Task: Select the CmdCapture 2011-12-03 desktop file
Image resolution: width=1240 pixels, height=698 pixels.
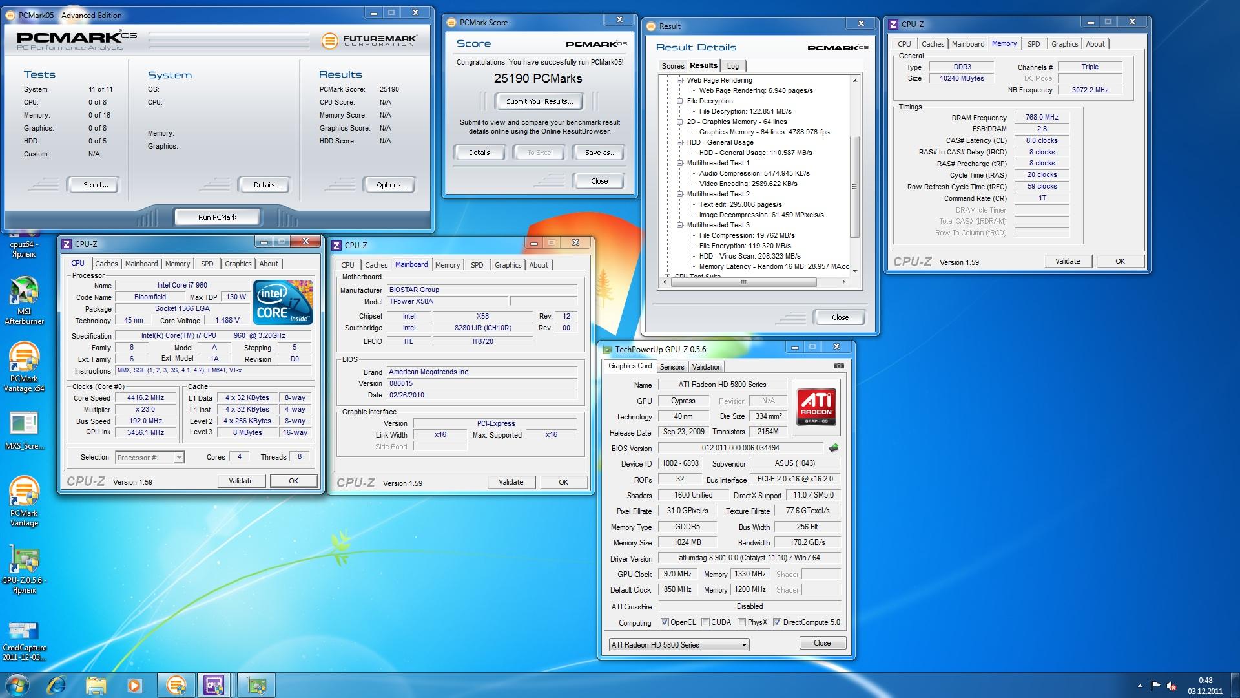Action: (24, 640)
